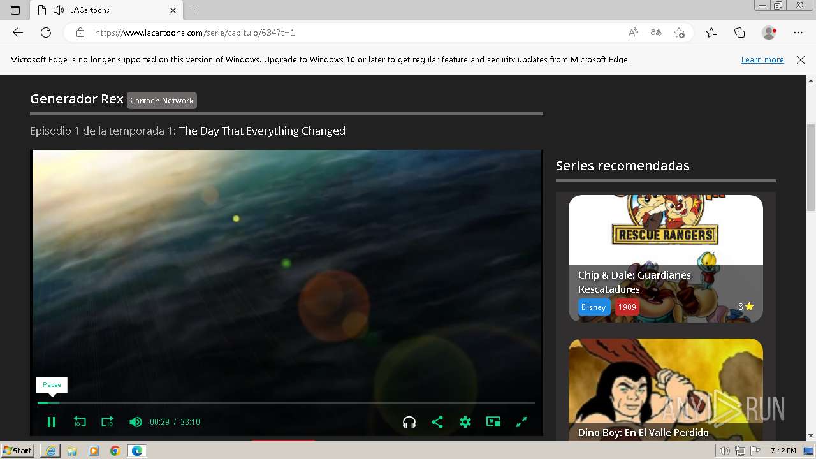
Task: Open the tab actions menu
Action: click(x=15, y=10)
